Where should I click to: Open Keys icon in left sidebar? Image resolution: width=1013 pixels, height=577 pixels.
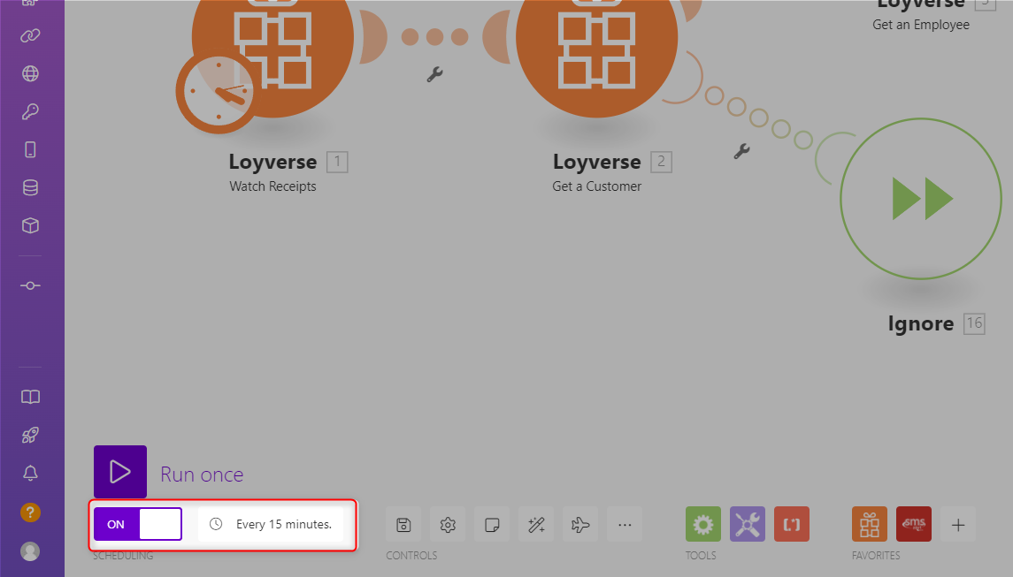(30, 111)
